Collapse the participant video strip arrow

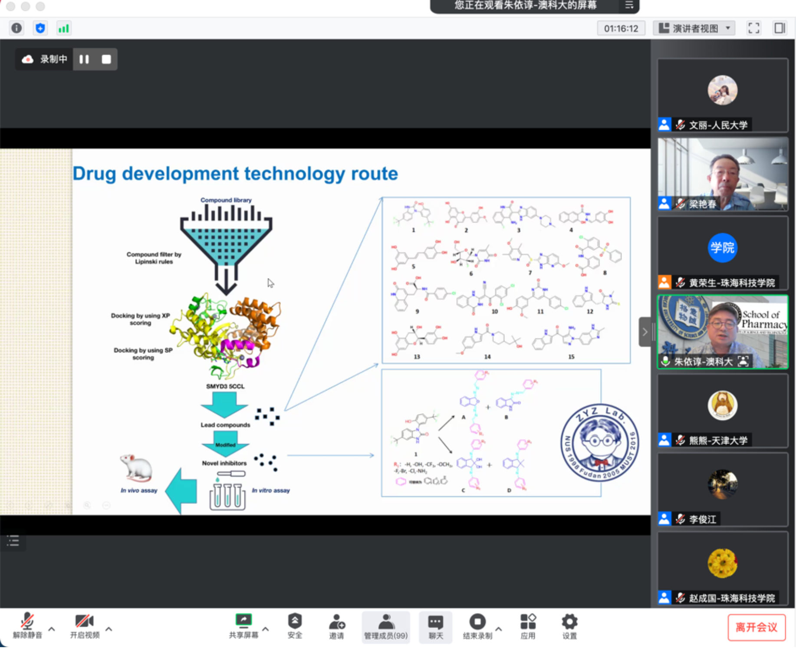coord(645,332)
